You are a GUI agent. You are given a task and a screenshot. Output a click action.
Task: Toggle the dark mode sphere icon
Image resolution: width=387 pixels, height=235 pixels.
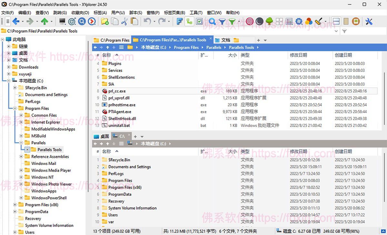point(260,21)
